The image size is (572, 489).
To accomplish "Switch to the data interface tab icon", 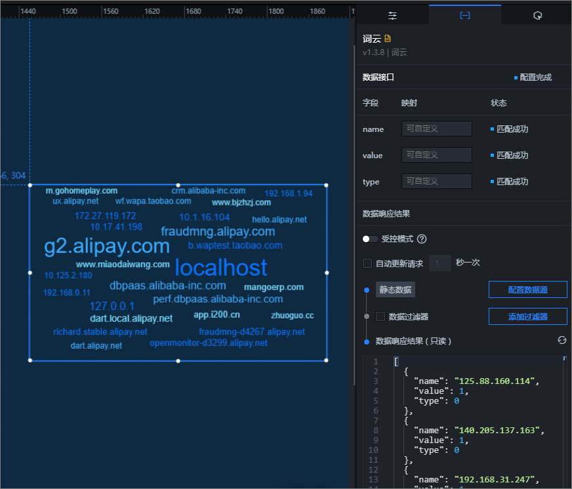I will [x=464, y=15].
